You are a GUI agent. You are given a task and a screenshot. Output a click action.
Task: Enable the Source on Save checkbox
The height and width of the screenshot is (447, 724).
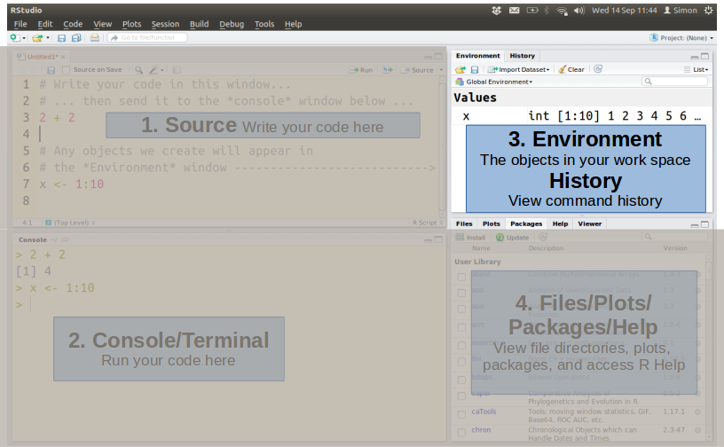pos(66,70)
